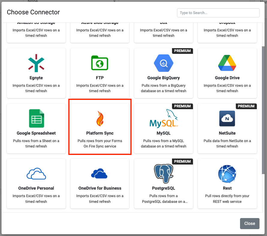Click the Google Drive triangle icon

(227, 63)
